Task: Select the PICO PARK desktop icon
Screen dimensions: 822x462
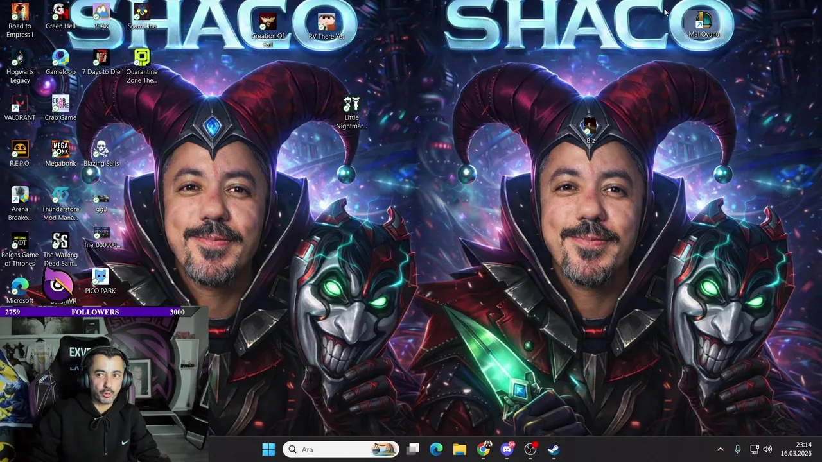Action: coord(100,282)
